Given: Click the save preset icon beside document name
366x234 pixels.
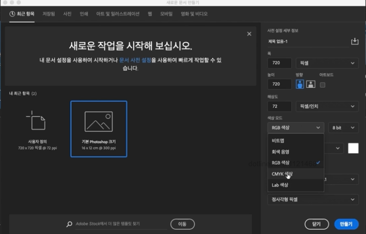Looking at the screenshot, I should click(355, 41).
